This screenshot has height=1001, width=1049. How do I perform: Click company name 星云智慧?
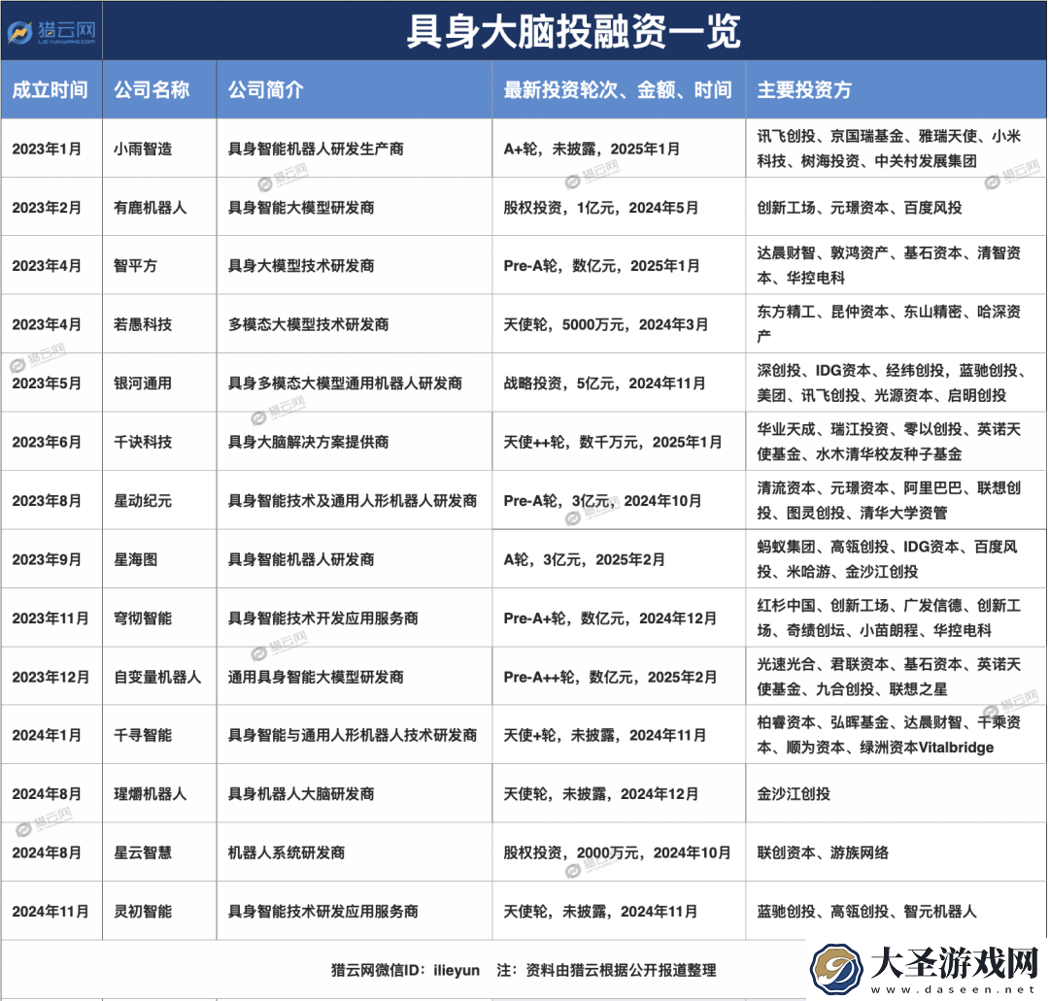pyautogui.click(x=143, y=852)
